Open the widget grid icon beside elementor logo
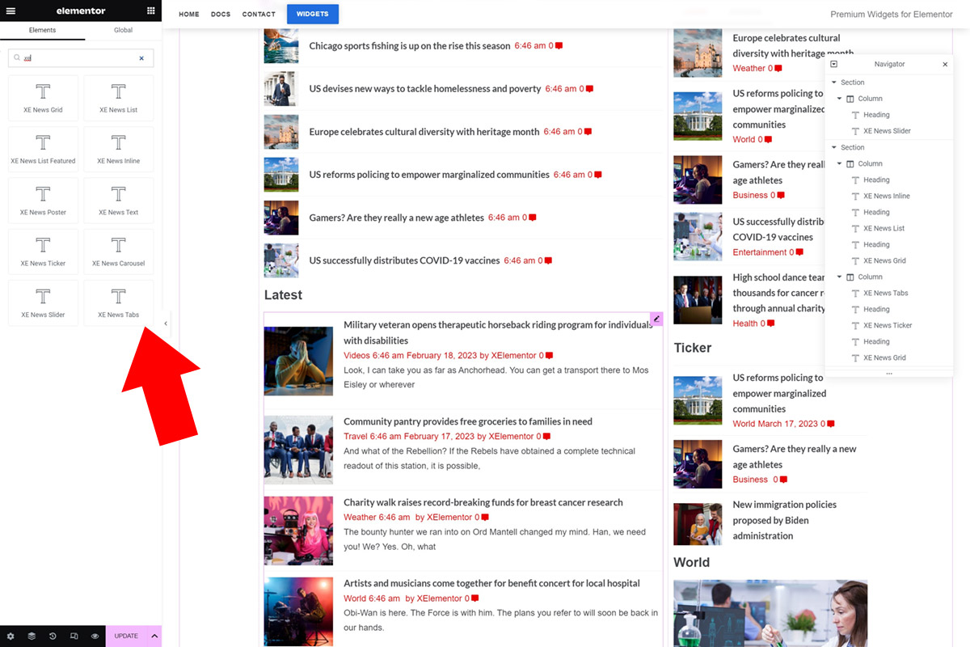This screenshot has height=647, width=970. (150, 11)
